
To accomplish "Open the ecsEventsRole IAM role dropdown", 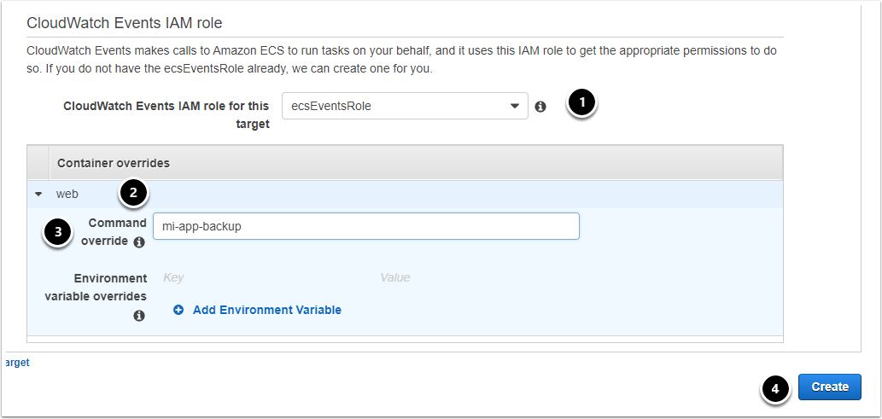I will click(x=405, y=107).
